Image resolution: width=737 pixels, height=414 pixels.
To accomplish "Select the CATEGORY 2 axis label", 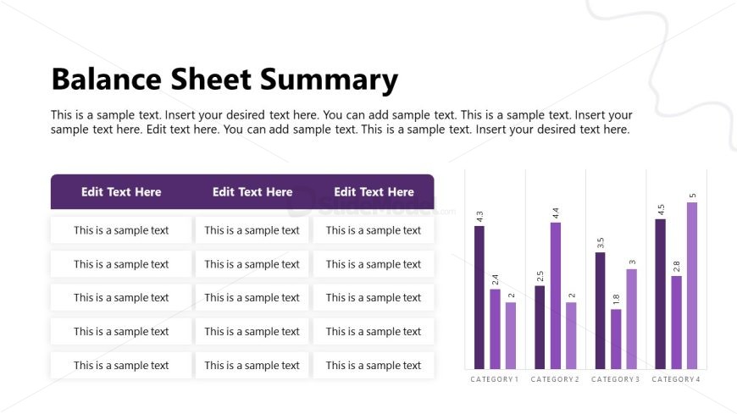I will pos(555,379).
